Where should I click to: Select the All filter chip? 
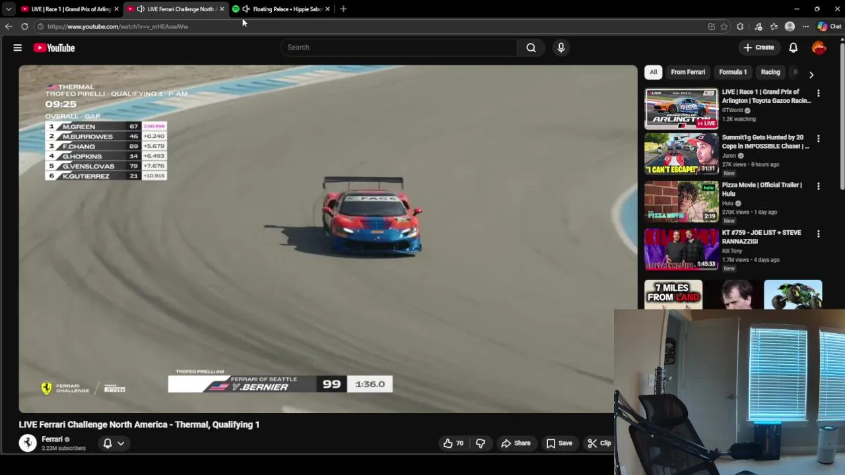click(653, 72)
